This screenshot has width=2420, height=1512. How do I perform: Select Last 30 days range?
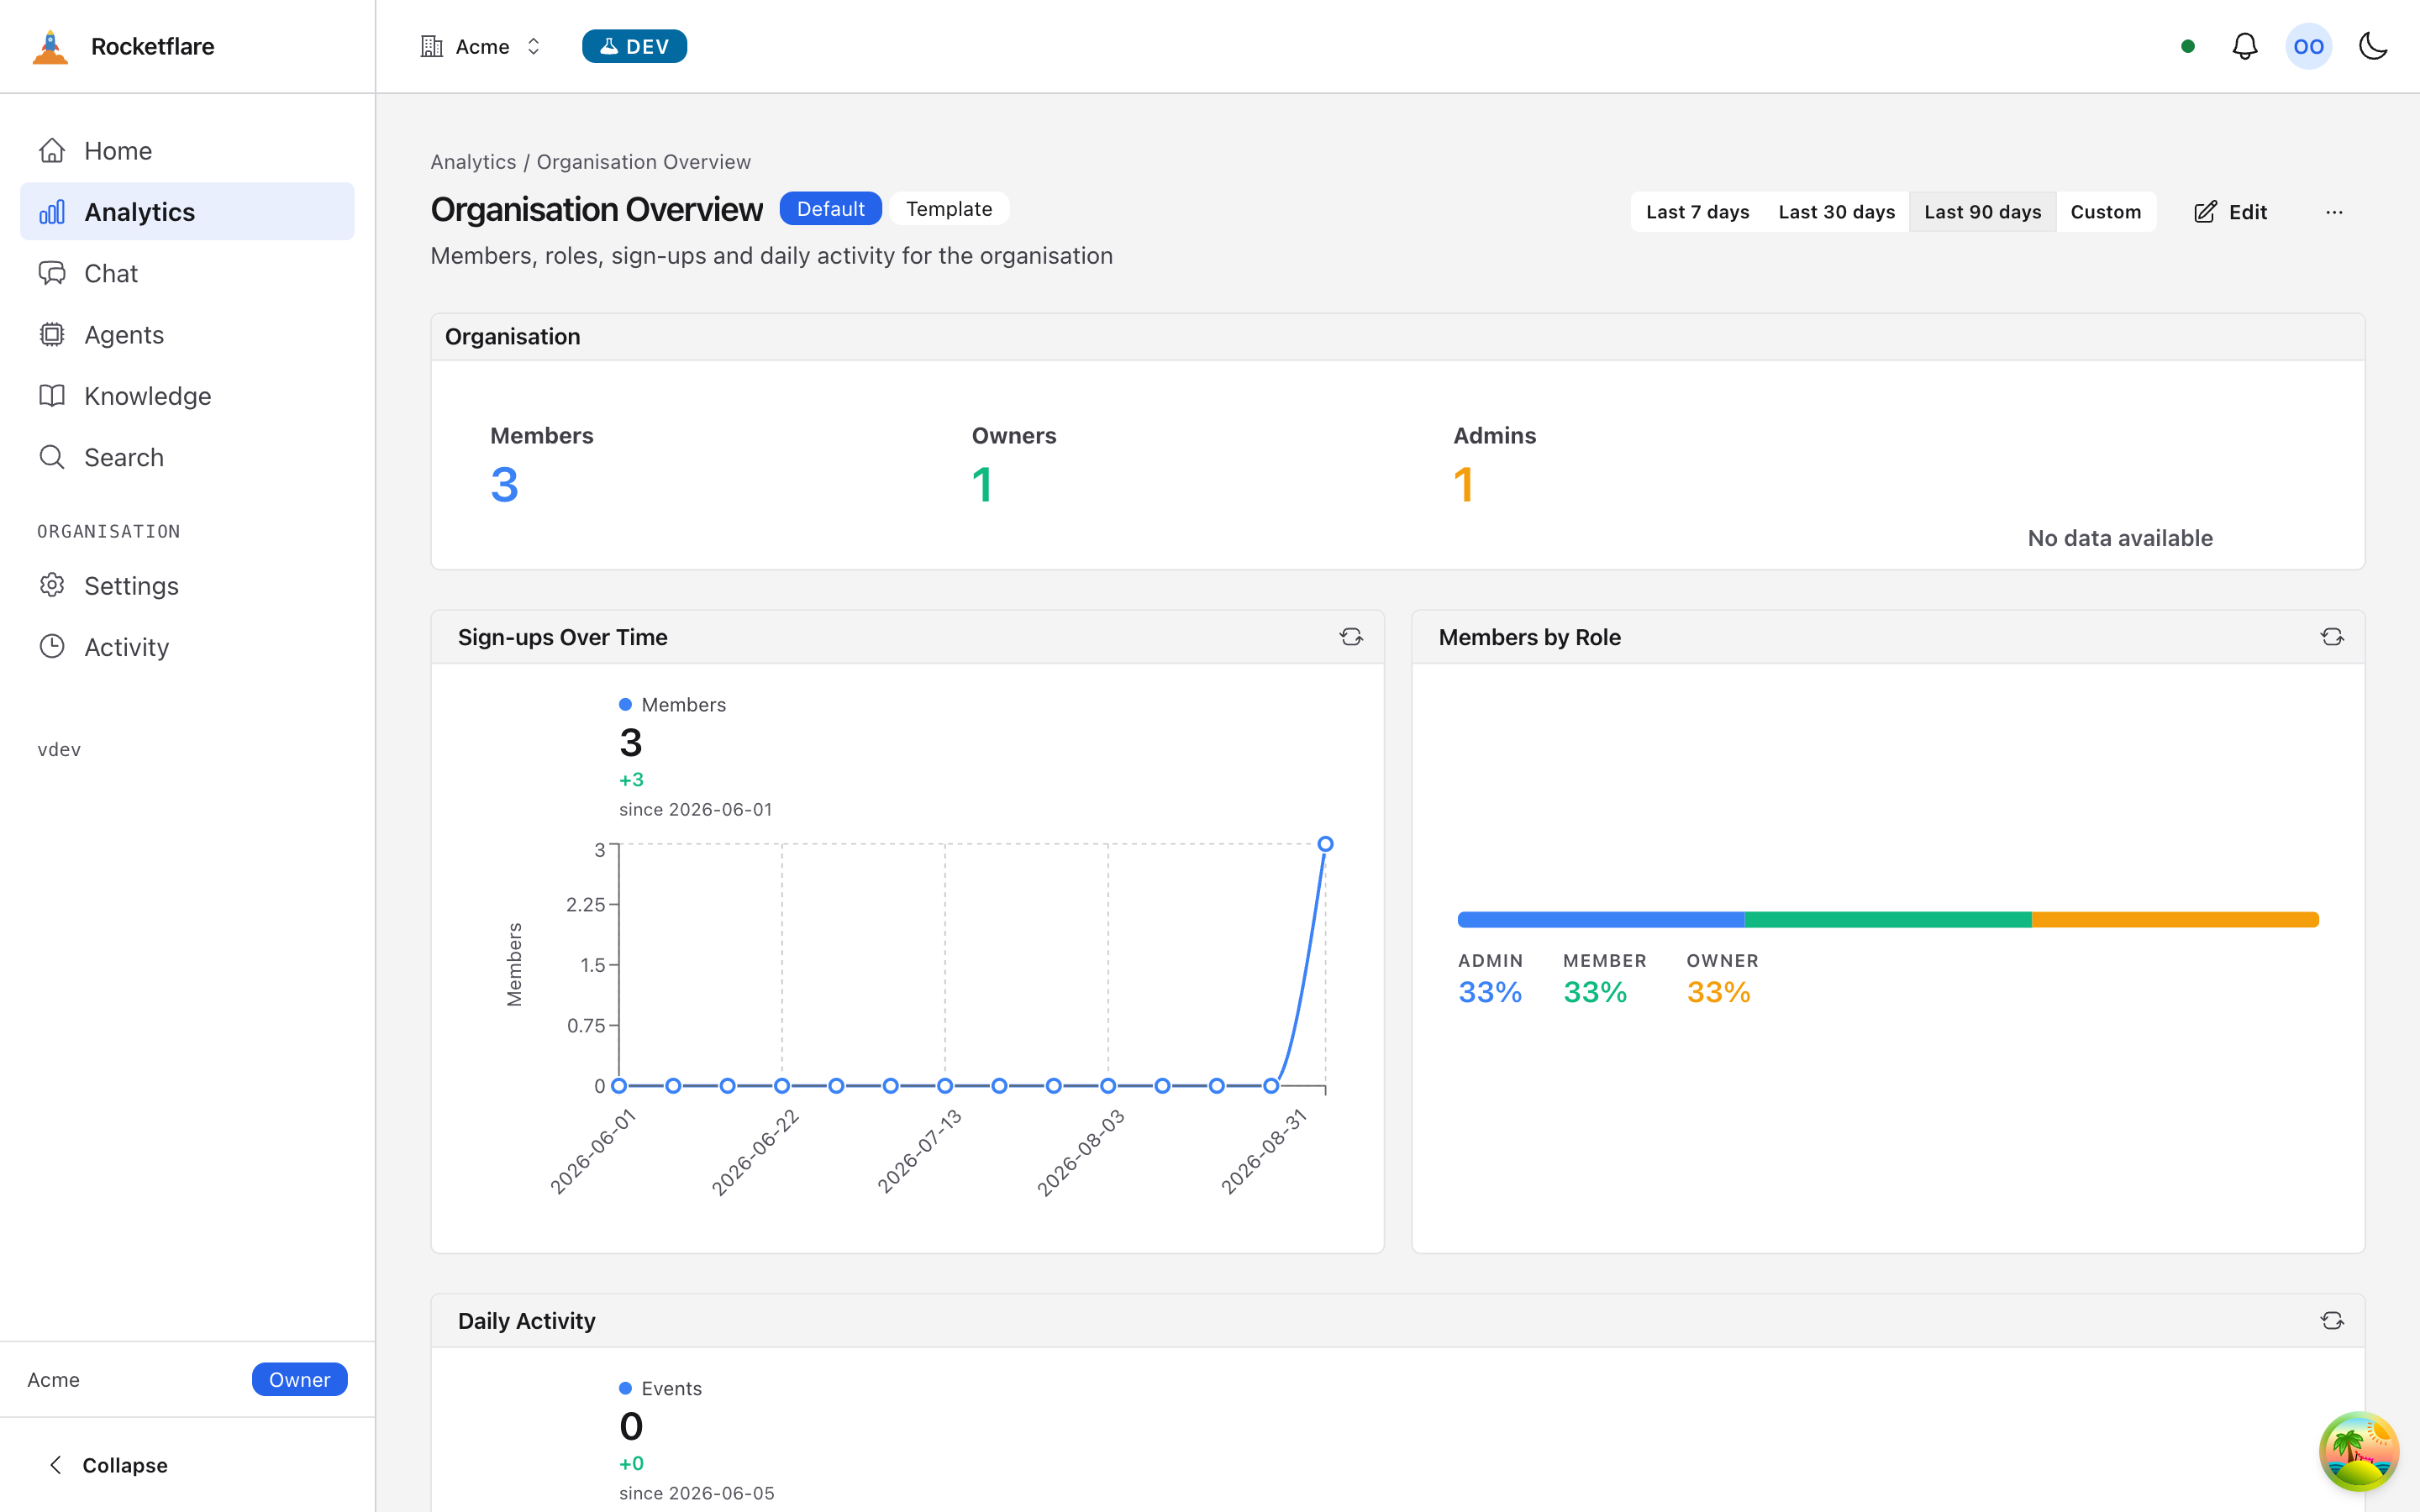pos(1836,212)
